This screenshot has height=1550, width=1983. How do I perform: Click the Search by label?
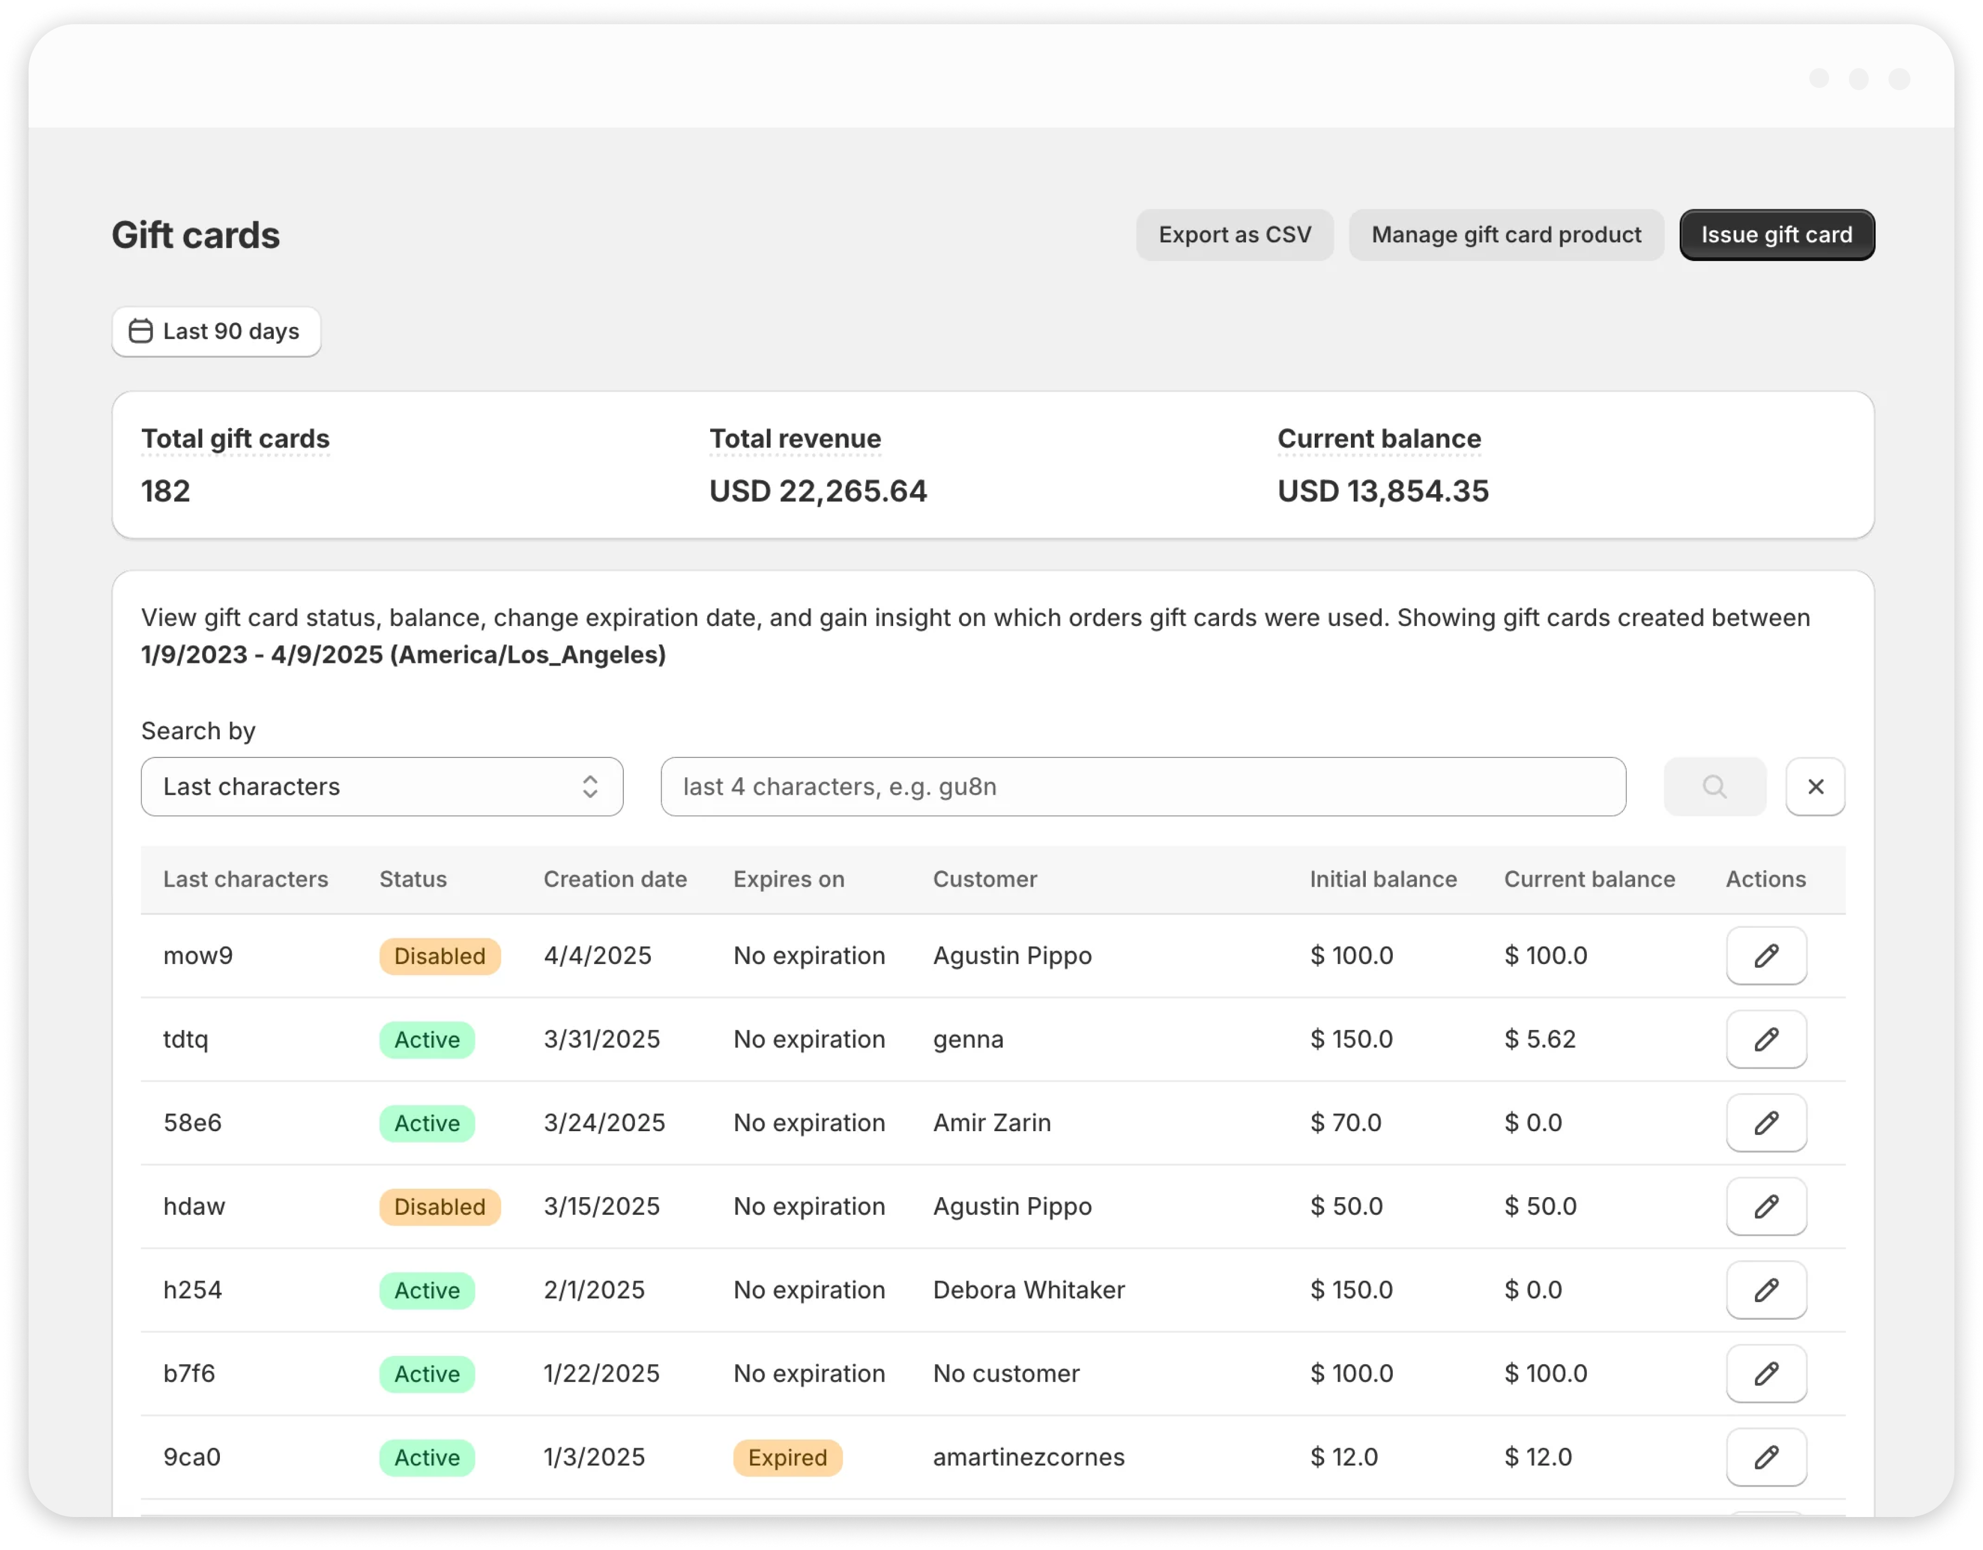pos(198,731)
